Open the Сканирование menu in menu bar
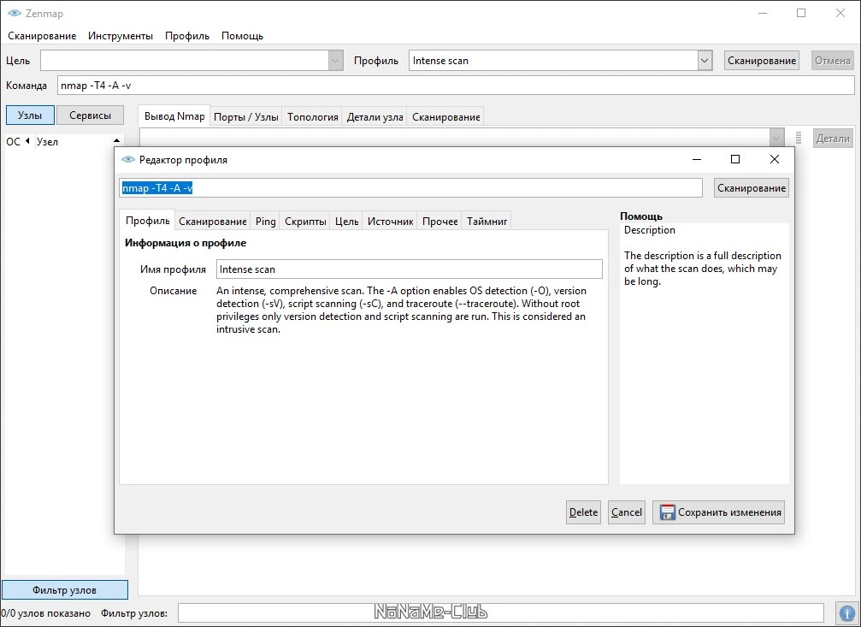861x627 pixels. pos(42,36)
